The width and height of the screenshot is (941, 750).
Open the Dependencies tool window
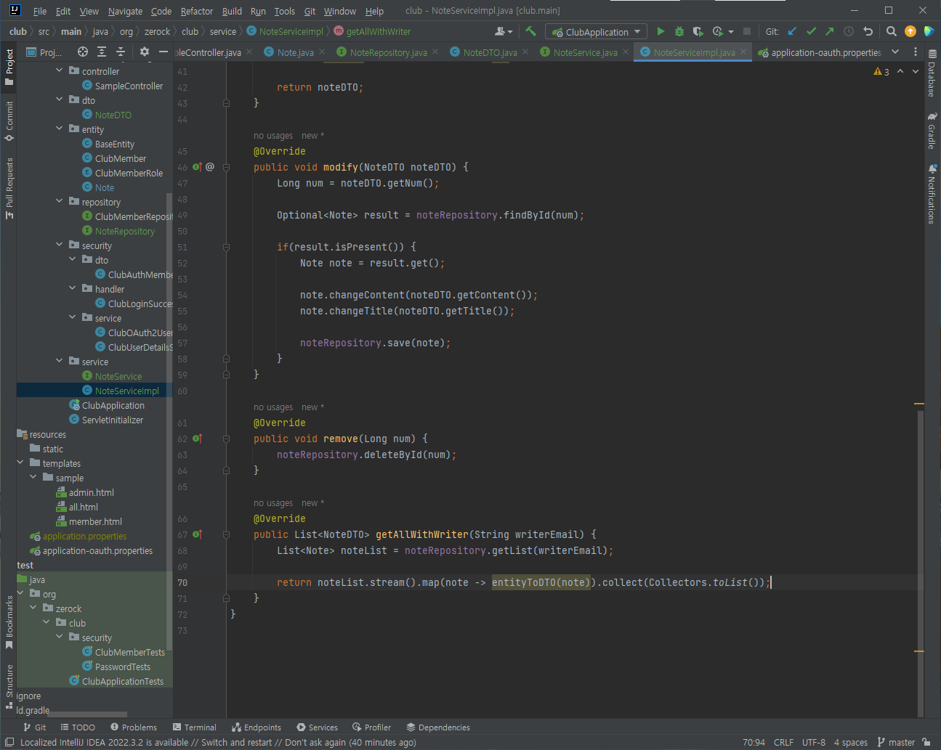click(x=438, y=727)
